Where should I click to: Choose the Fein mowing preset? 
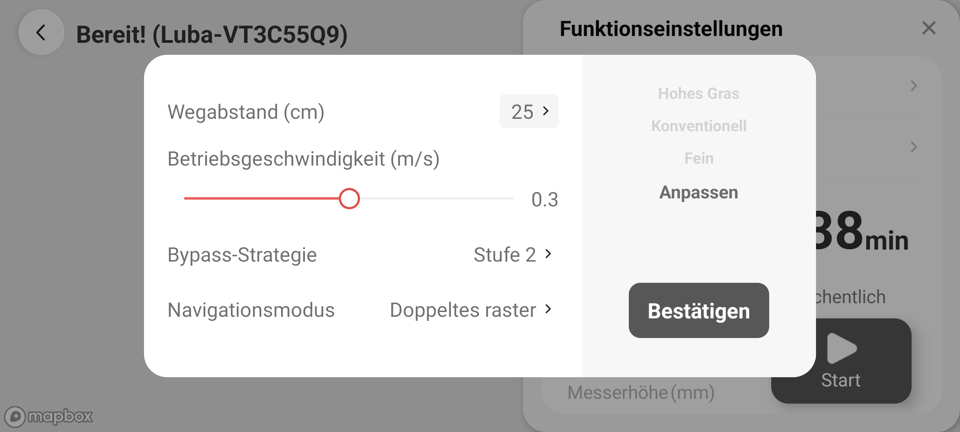coord(698,158)
